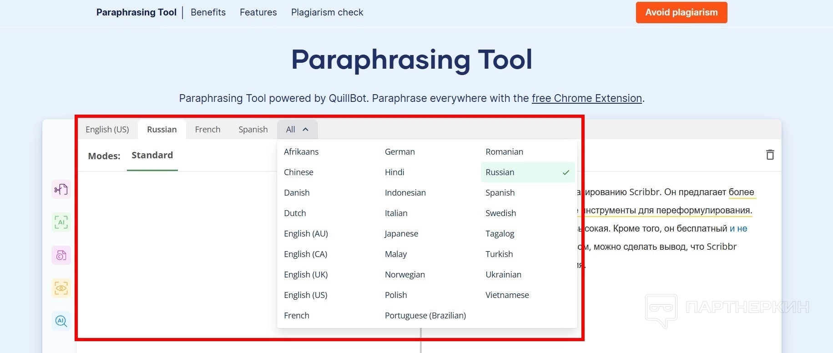833x353 pixels.
Task: Open the eye scanner icon in sidebar
Action: [61, 288]
